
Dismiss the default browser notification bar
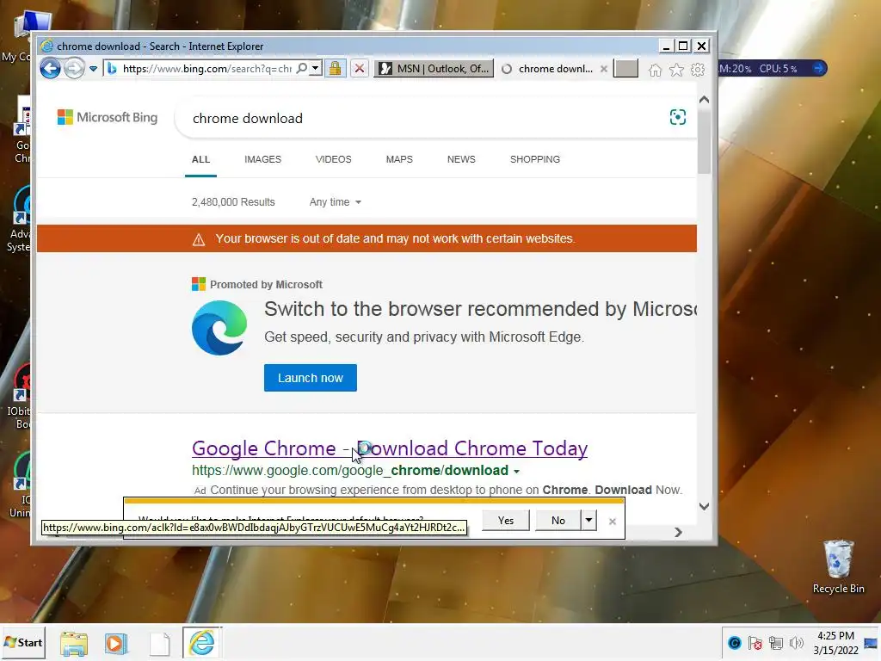pos(613,522)
